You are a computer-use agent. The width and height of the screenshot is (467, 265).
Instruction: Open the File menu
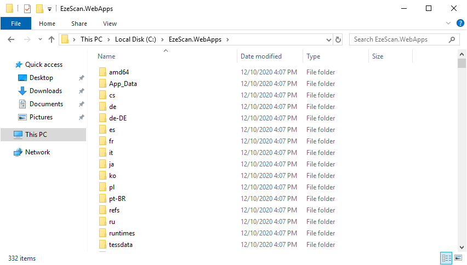16,24
